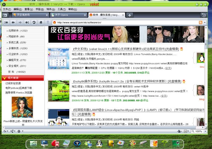Launch the red pig icon in dock
Viewport: 212px width, 149px height.
(x=55, y=144)
